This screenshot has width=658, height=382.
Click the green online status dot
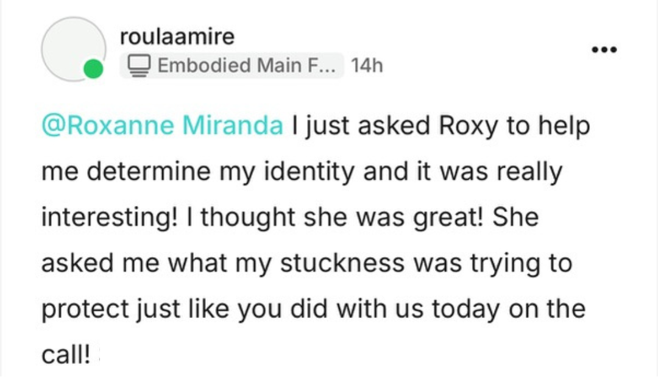[x=93, y=69]
